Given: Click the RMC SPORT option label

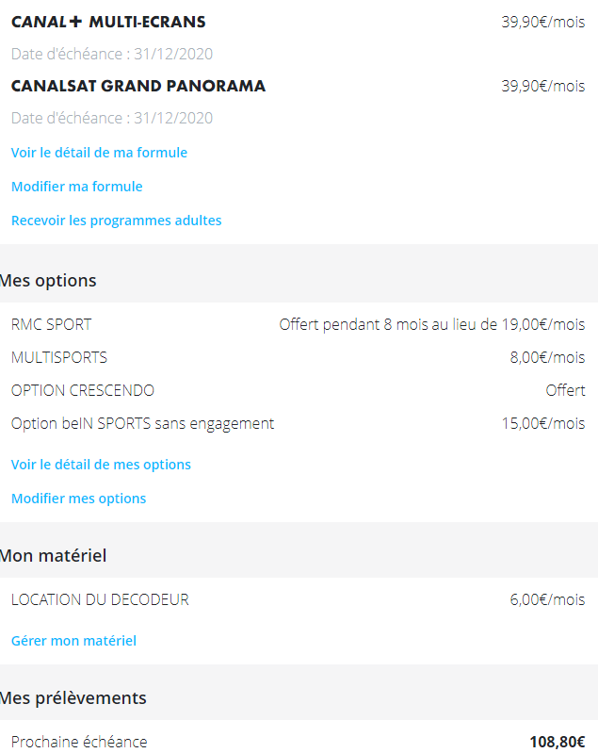Looking at the screenshot, I should [52, 324].
